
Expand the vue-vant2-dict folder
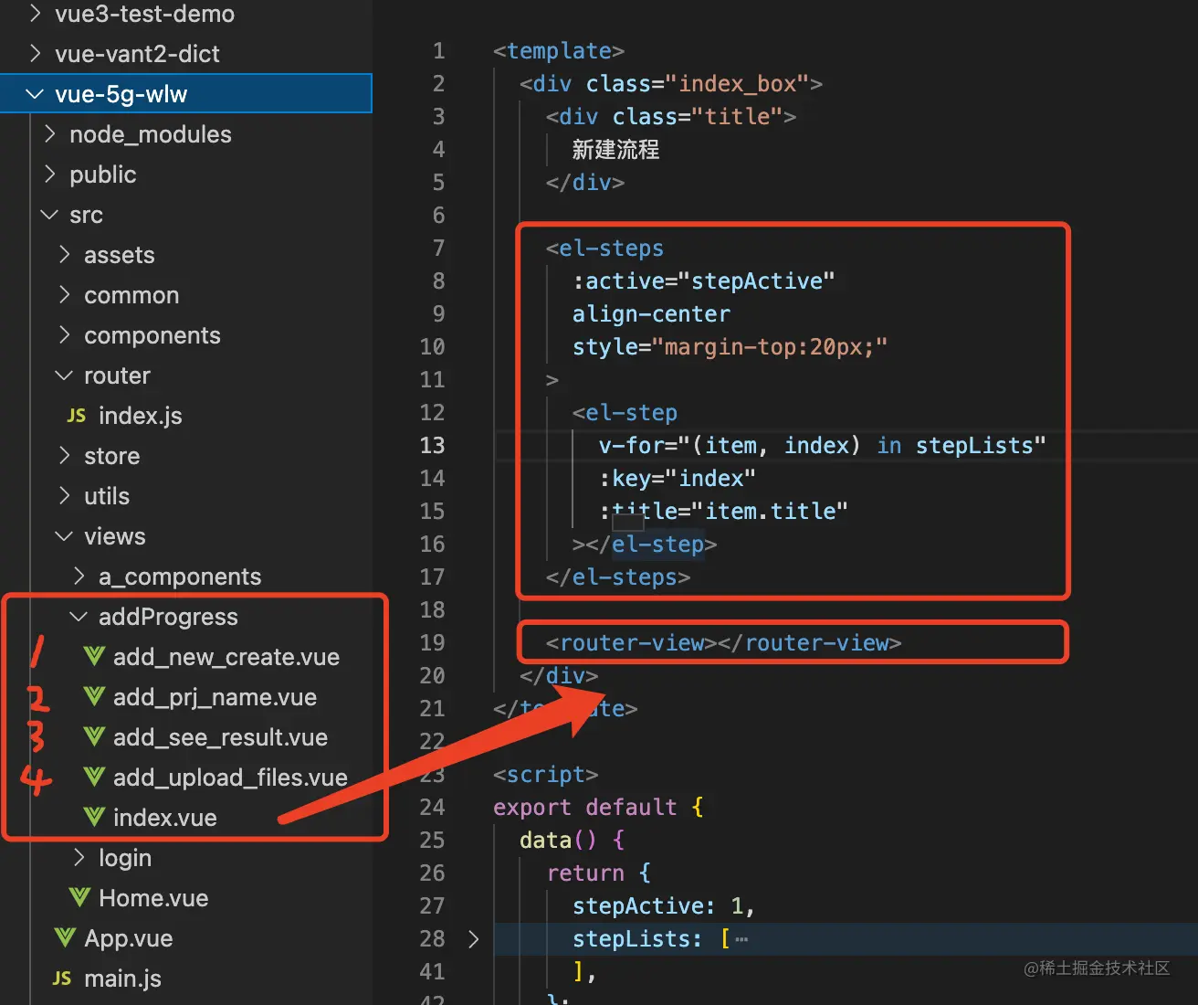click(x=36, y=54)
